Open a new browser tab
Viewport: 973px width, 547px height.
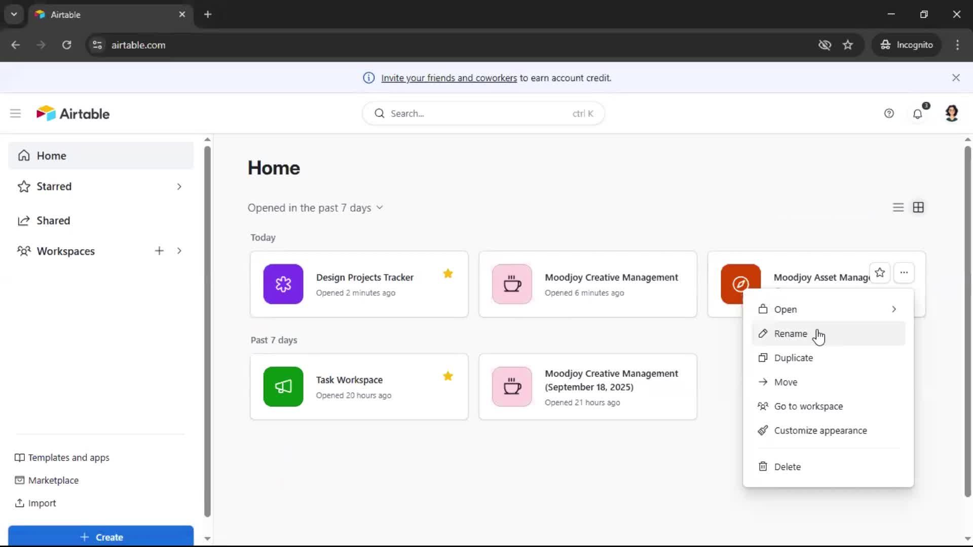[208, 14]
